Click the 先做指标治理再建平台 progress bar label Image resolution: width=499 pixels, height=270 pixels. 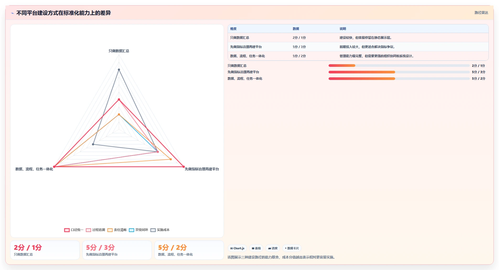pos(243,72)
